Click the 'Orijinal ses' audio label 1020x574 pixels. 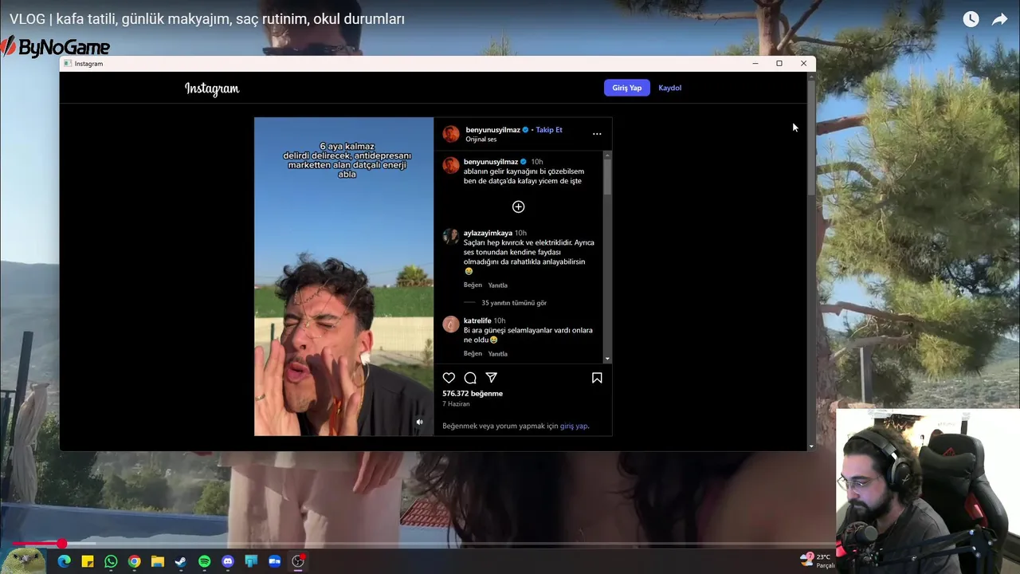click(481, 140)
